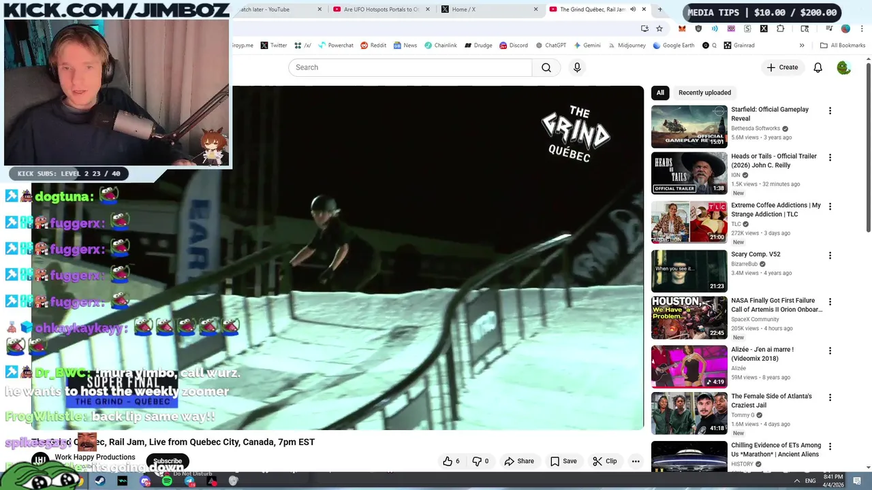Open the Chrome profile avatar

coord(845,29)
